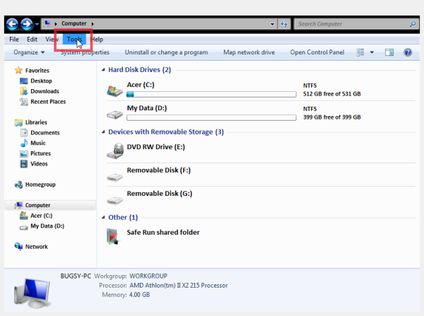Open the Videos library
Image resolution: width=424 pixels, height=316 pixels.
coord(39,164)
